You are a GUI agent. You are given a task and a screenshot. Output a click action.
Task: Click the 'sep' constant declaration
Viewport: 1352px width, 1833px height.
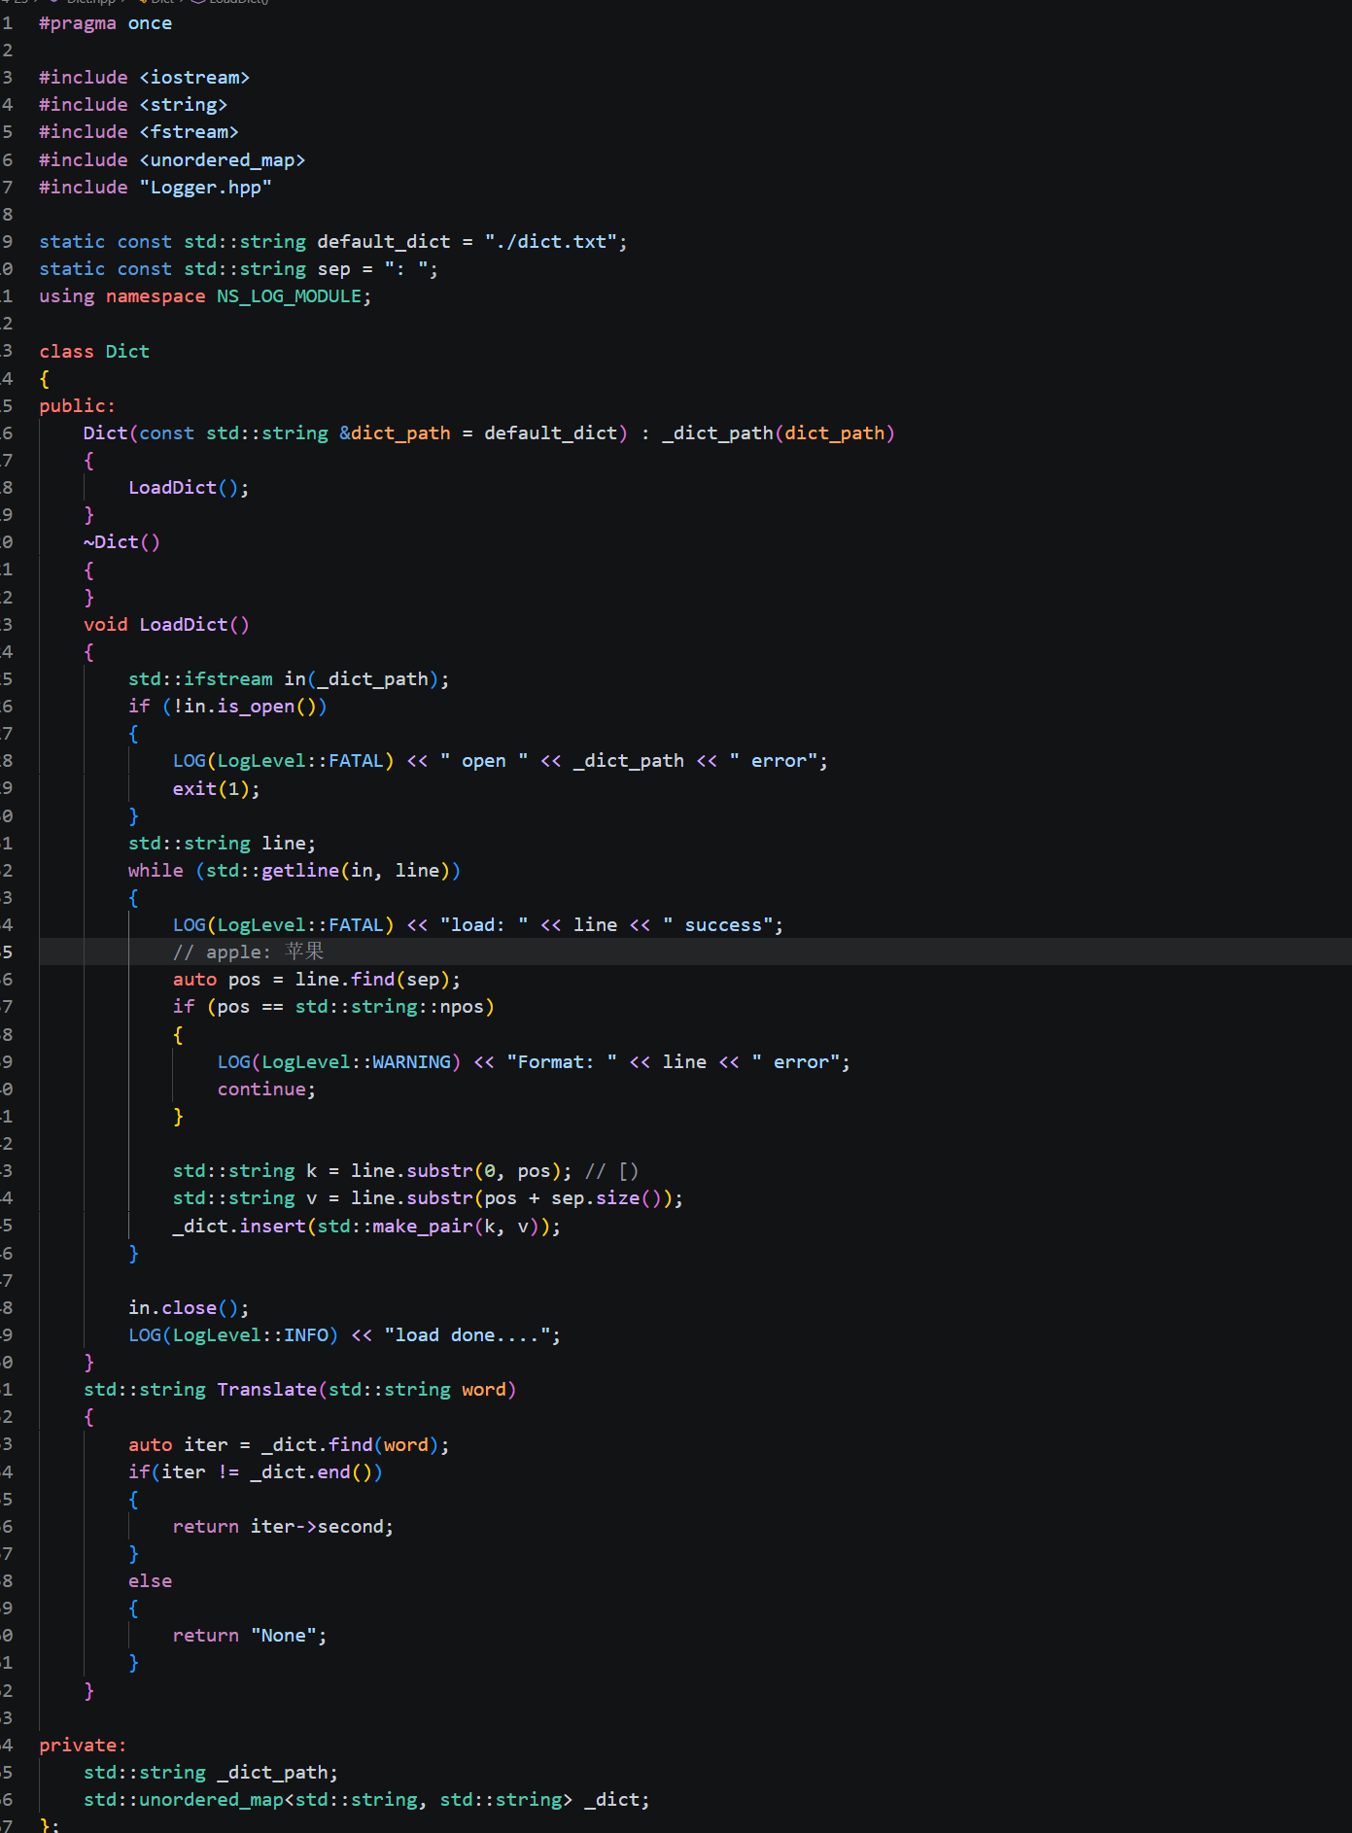click(x=238, y=269)
